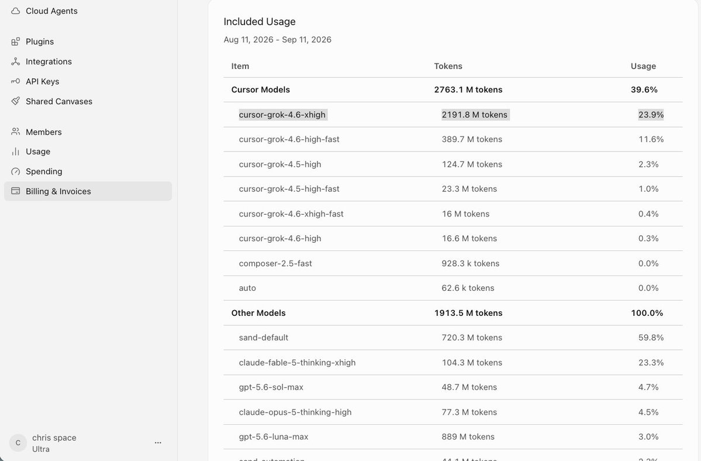Click the auto model row name
This screenshot has width=701, height=461.
click(247, 288)
